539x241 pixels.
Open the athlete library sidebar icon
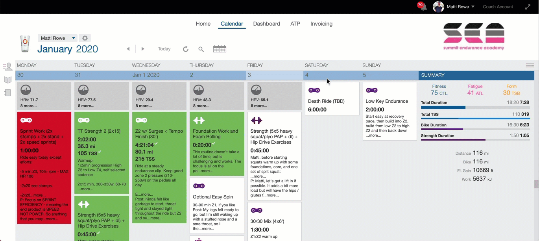(8, 67)
